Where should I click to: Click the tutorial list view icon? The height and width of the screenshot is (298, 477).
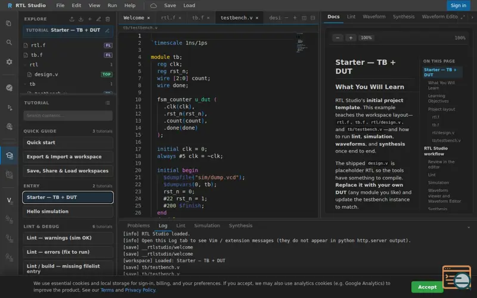[x=108, y=103]
